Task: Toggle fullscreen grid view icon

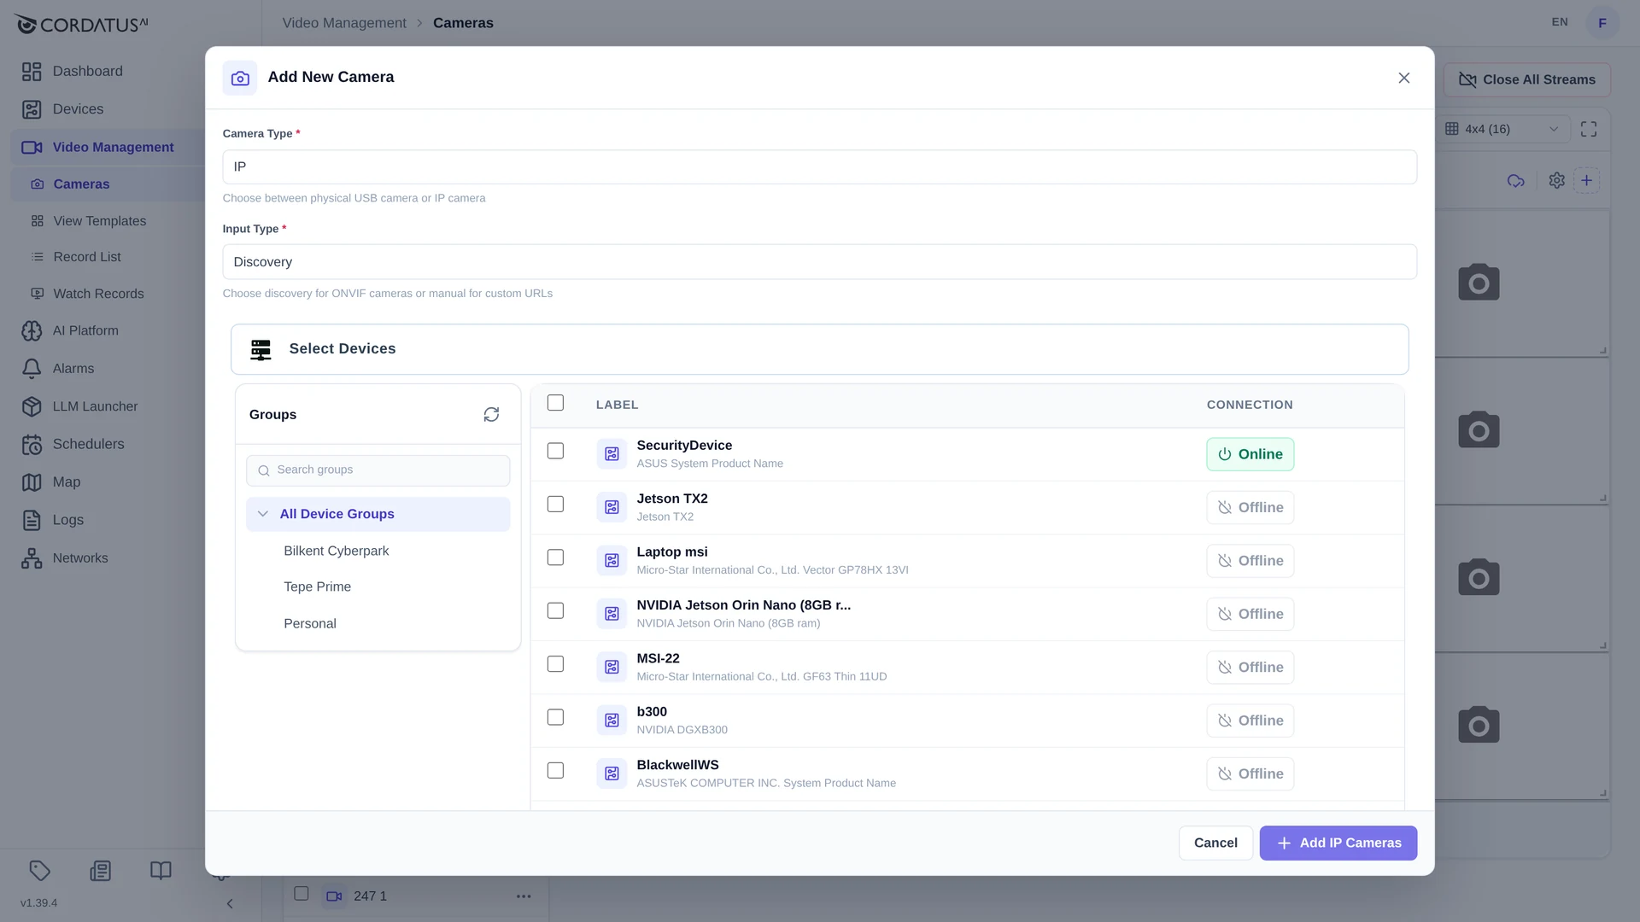Action: point(1589,129)
